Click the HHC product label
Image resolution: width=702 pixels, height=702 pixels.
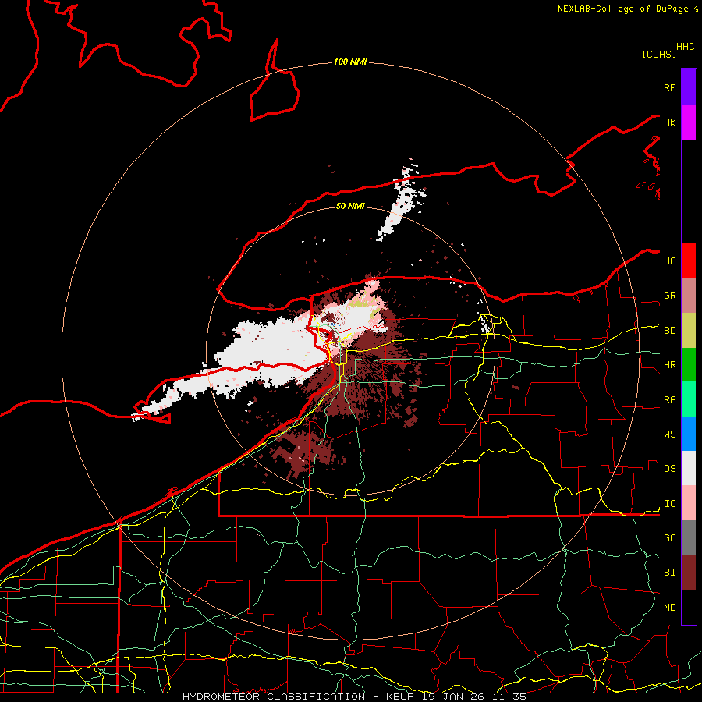click(x=685, y=47)
